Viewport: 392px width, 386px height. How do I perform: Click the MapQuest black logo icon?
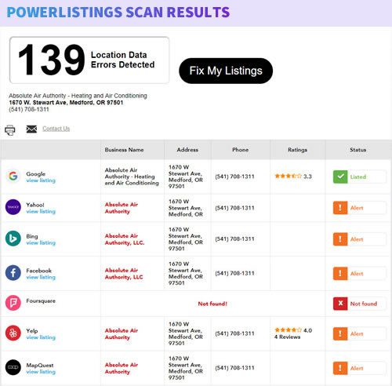(13, 367)
